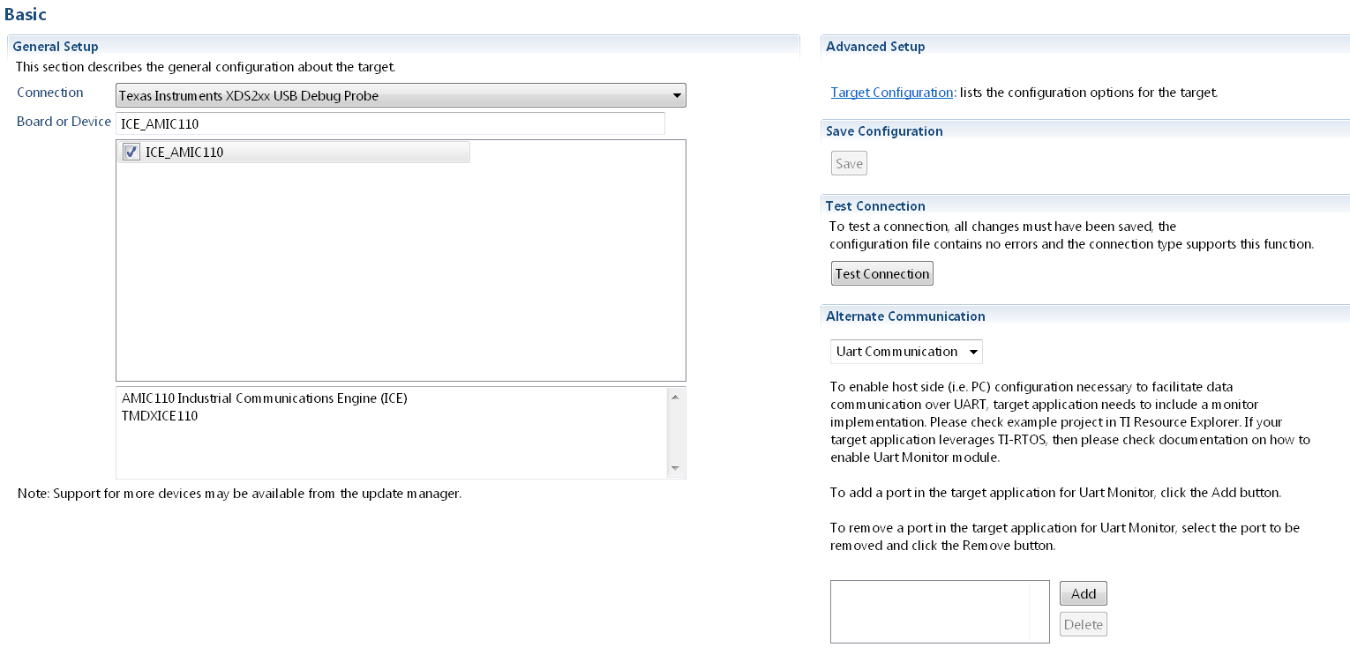Viewport: 1350px width, 662px height.
Task: Click the Delete port button
Action: click(x=1083, y=625)
